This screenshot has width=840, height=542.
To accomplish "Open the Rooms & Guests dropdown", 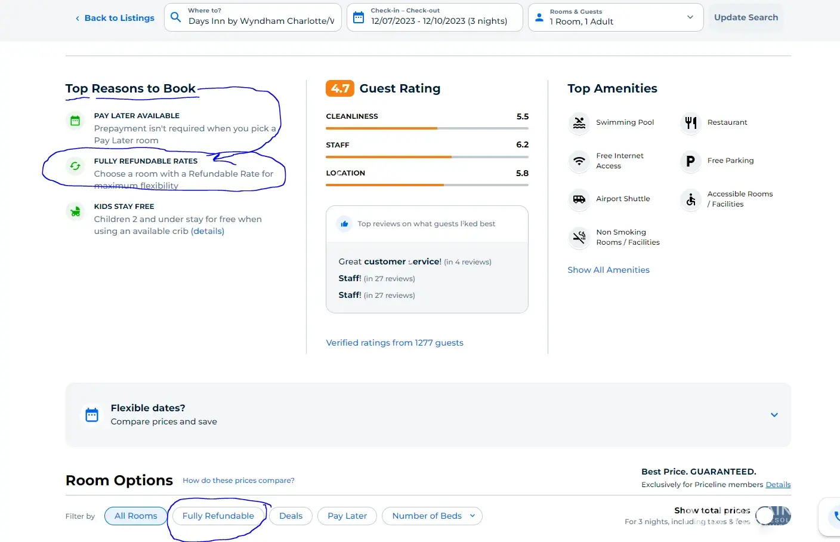I will tap(615, 17).
